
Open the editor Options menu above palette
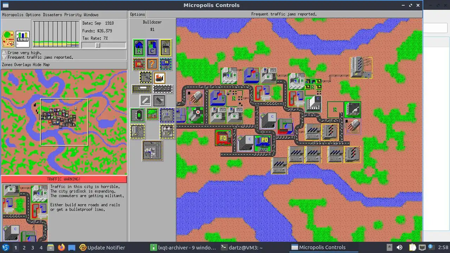pos(137,14)
